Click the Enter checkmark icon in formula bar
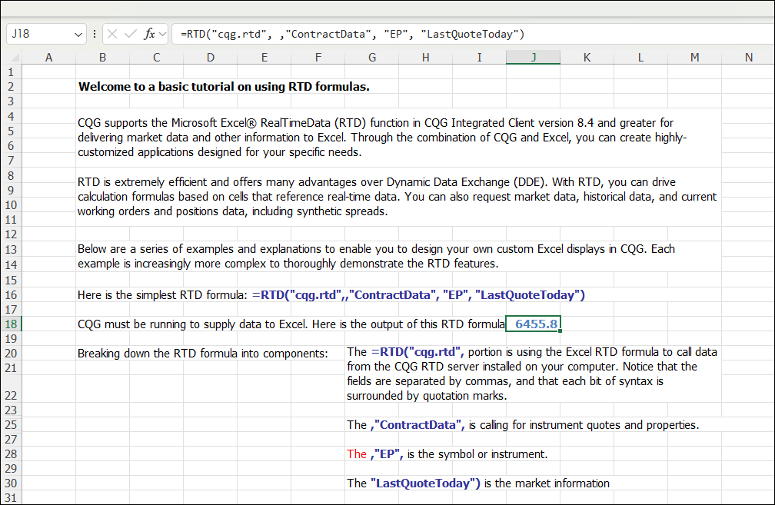Image resolution: width=775 pixels, height=505 pixels. click(131, 34)
